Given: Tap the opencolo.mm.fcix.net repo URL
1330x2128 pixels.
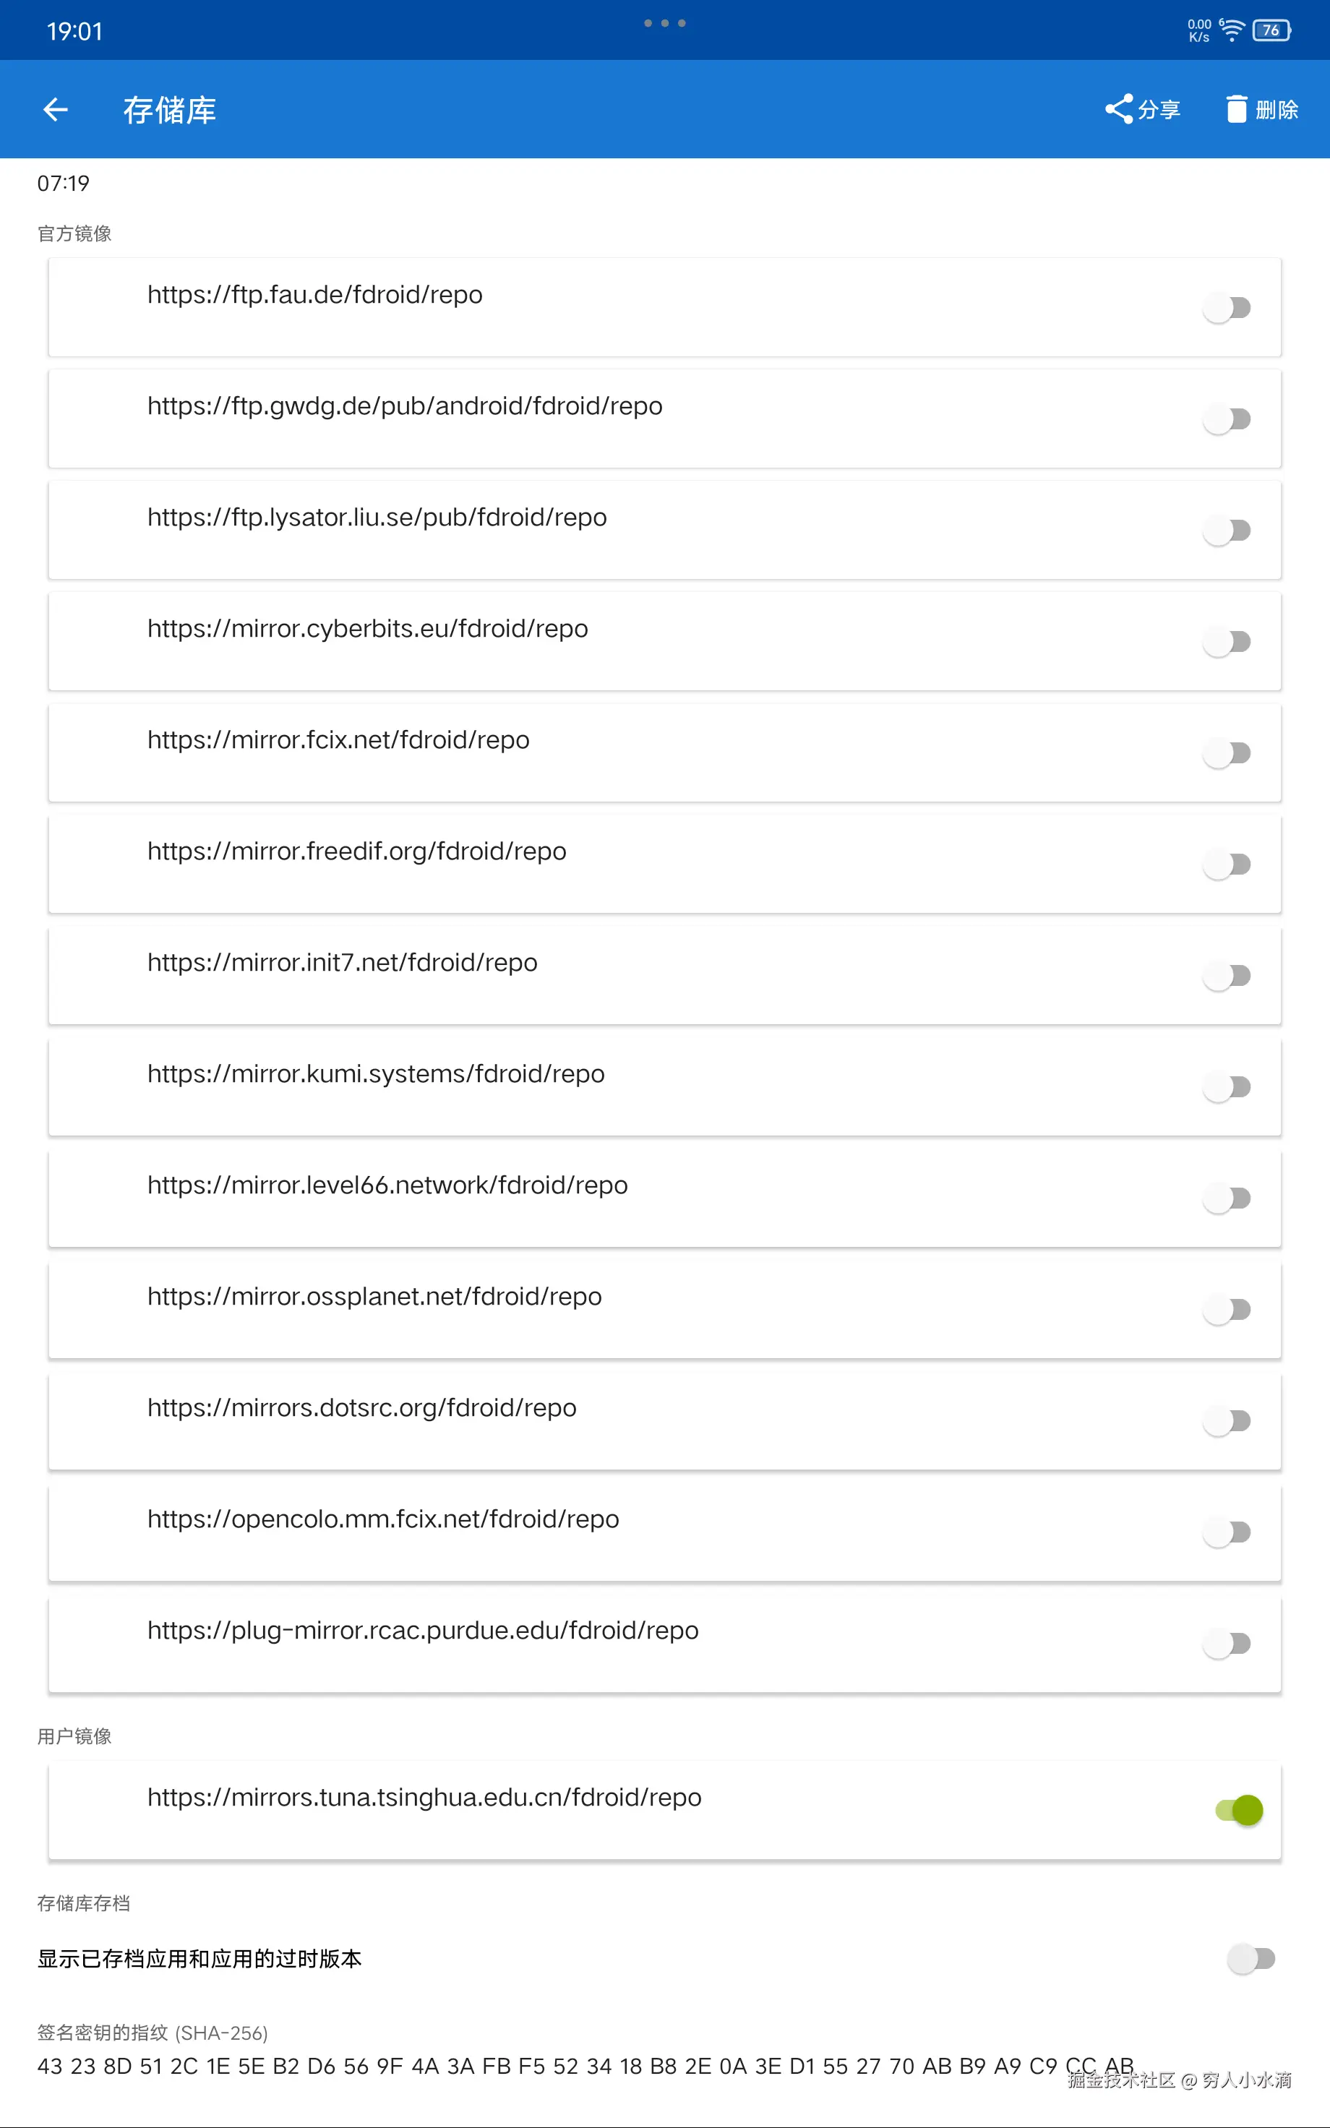Looking at the screenshot, I should click(x=382, y=1519).
